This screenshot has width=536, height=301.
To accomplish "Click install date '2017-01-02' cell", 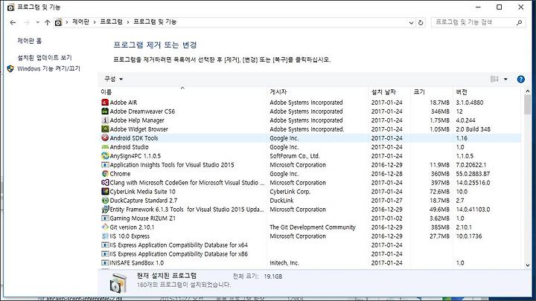I will [x=387, y=218].
